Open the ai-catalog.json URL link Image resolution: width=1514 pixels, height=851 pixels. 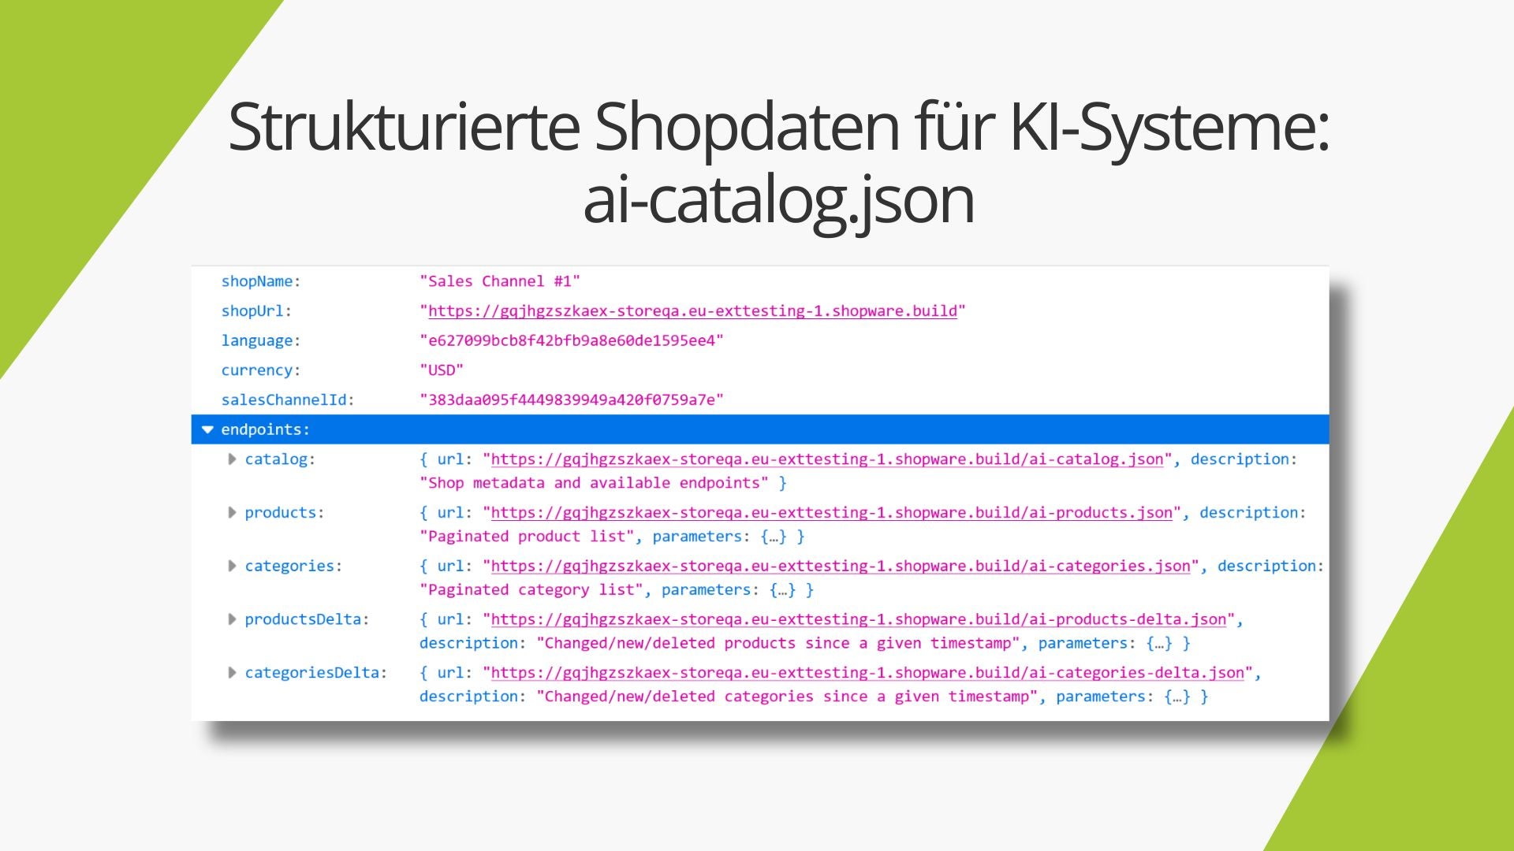(827, 459)
